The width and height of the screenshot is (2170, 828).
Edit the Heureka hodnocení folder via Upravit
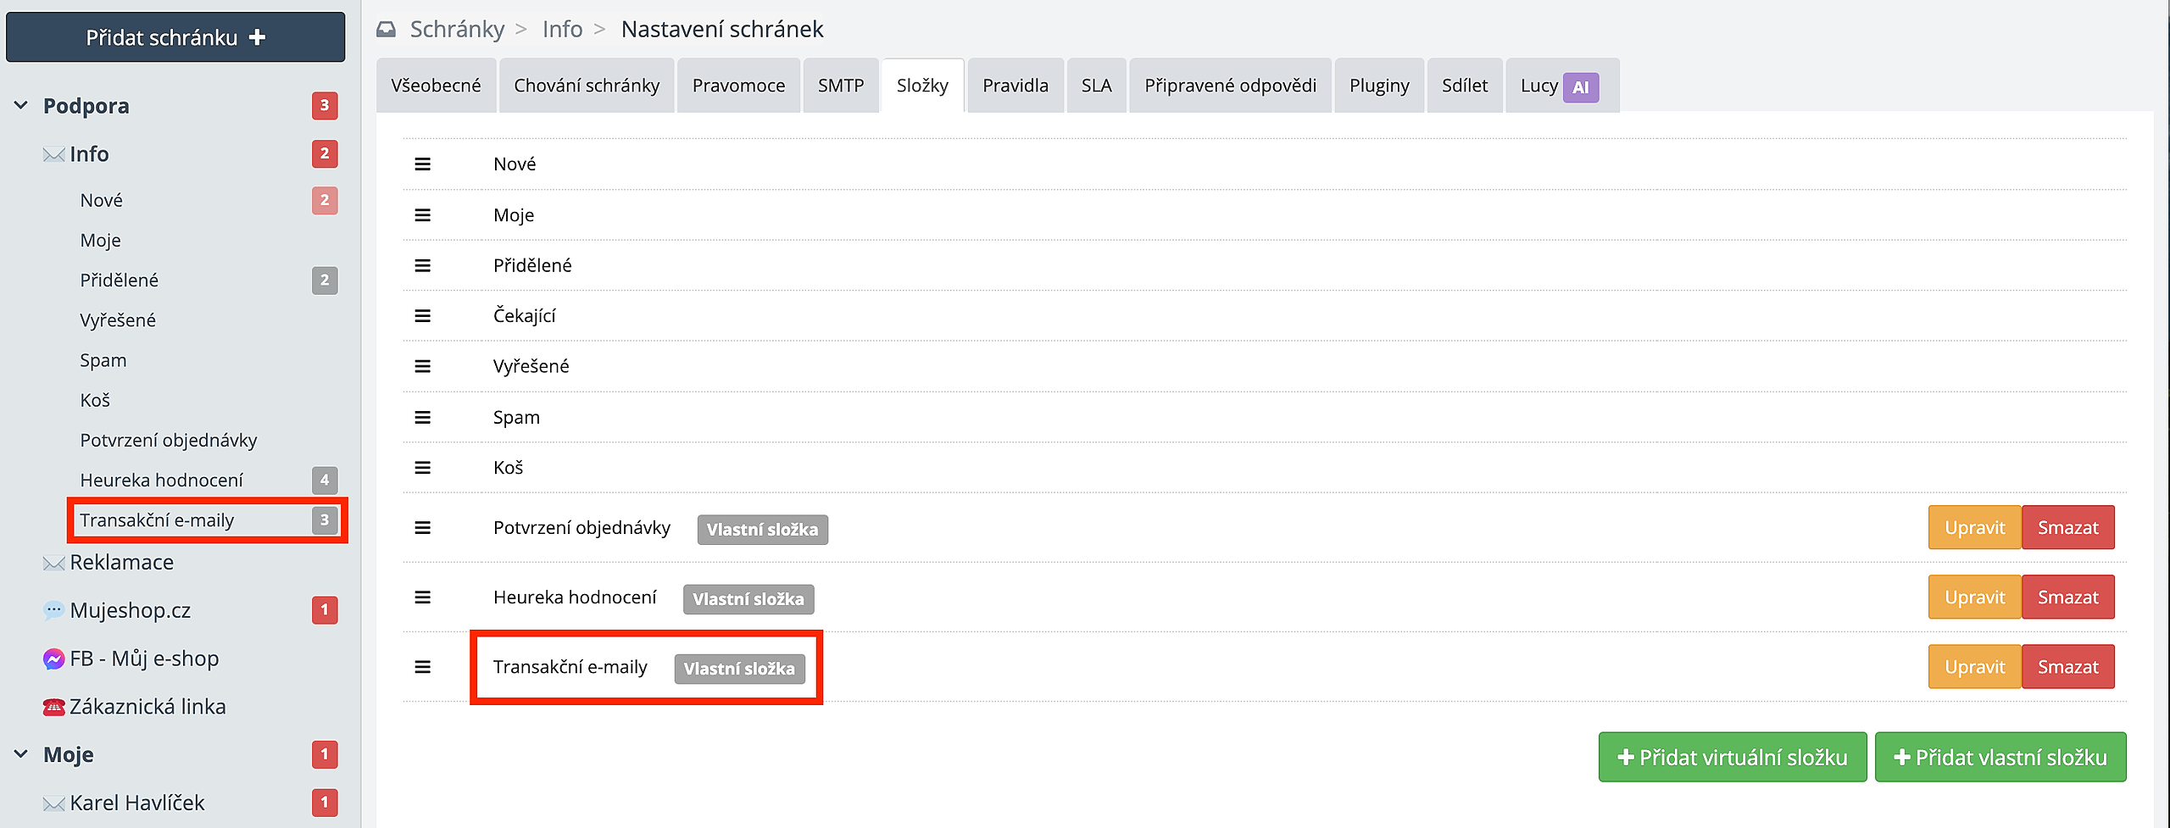1975,597
